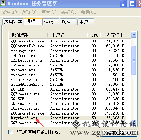Sort by 用户名 column header
Screen dimensions: 141x140
[67, 35]
